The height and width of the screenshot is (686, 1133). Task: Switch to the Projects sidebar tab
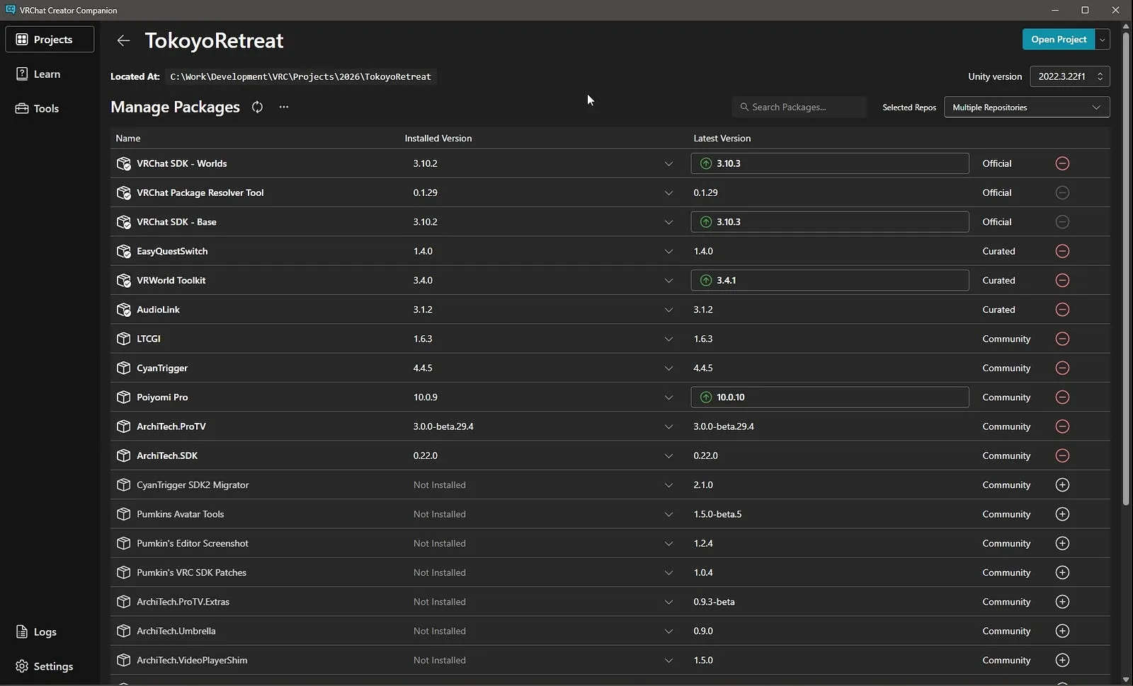(x=50, y=40)
